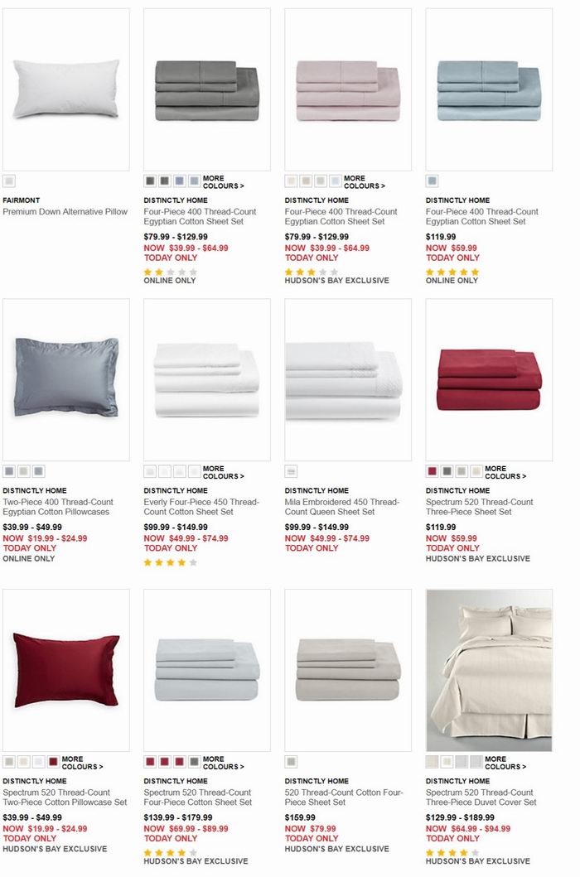
Task: Show More Colours for the Everly Four-Piece Sheet Set
Action: (x=224, y=472)
